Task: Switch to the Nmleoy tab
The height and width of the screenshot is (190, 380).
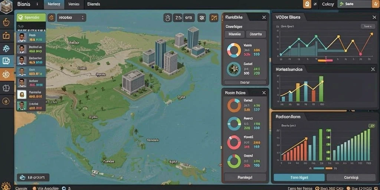Action: pos(54,4)
